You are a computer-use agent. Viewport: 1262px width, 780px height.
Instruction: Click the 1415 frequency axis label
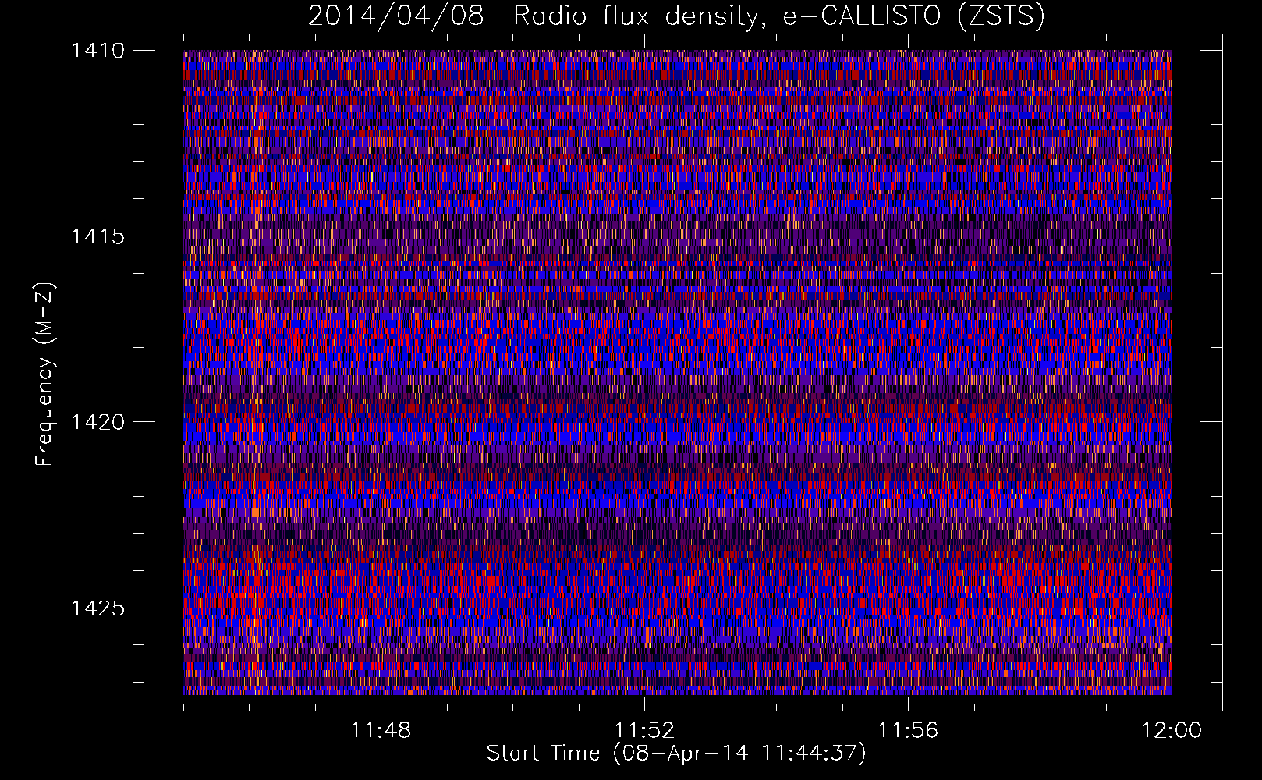tap(97, 236)
